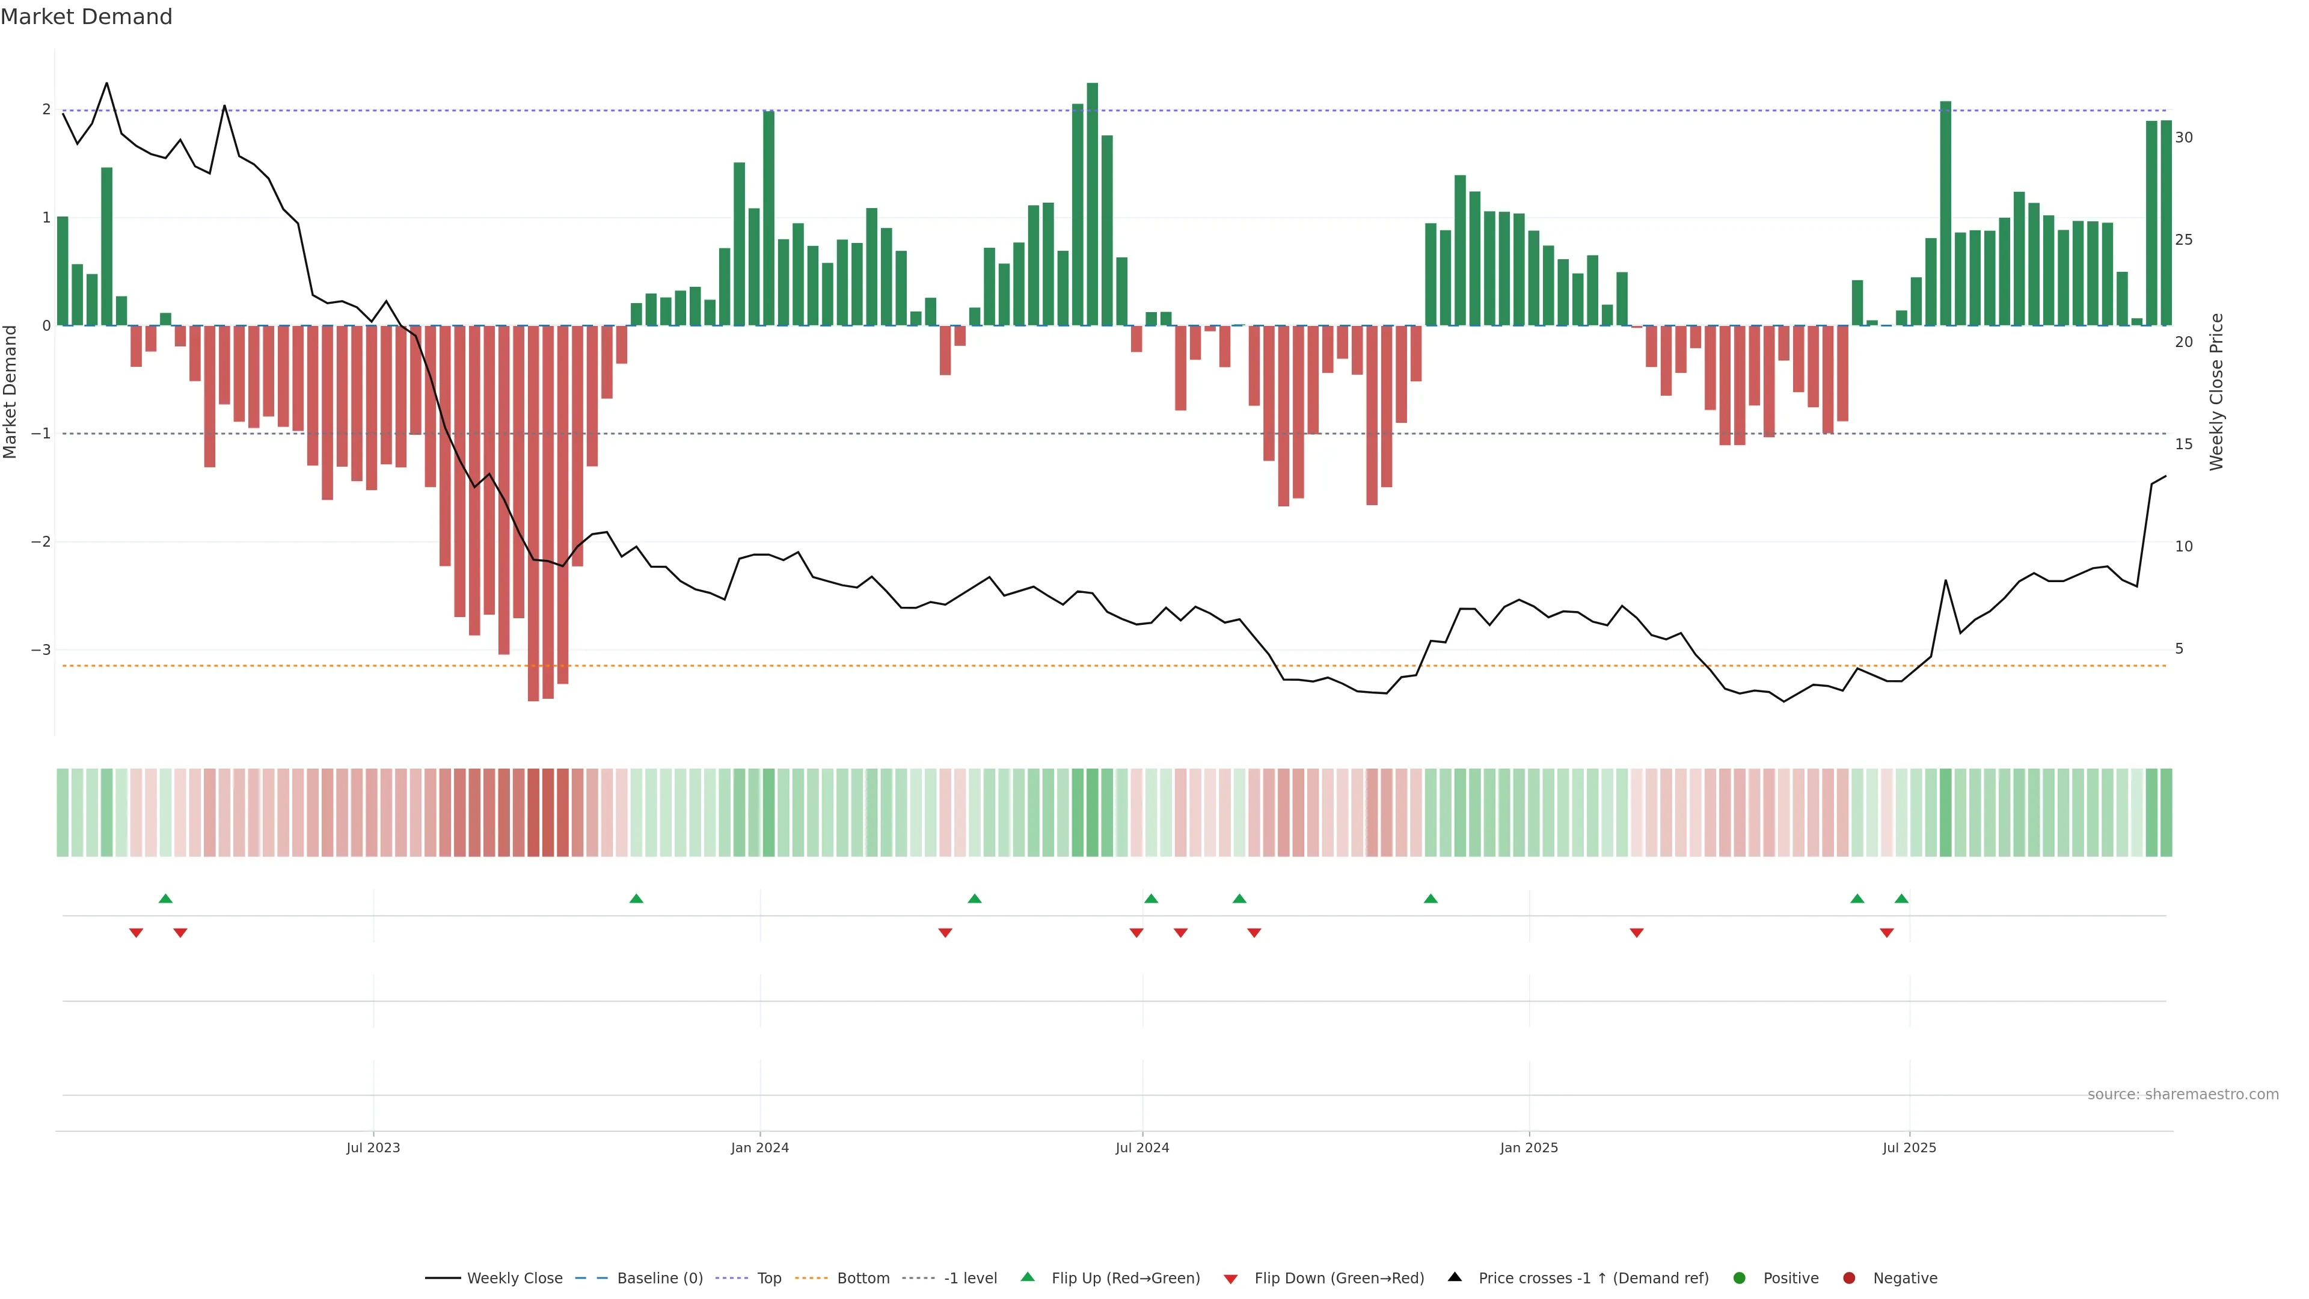This screenshot has width=2309, height=1299.
Task: Click the Weekly Close Price axis title
Action: (x=2216, y=392)
